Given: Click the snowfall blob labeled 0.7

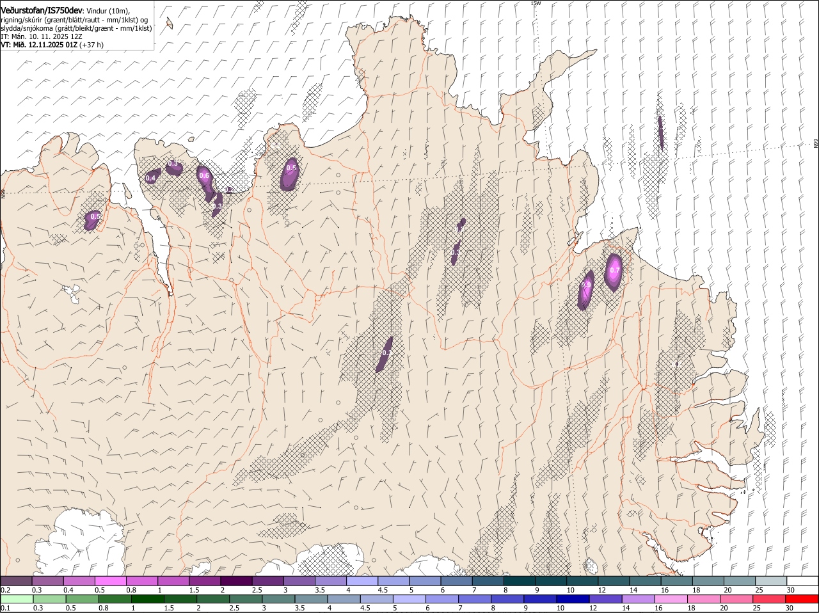Looking at the screenshot, I should [x=614, y=271].
